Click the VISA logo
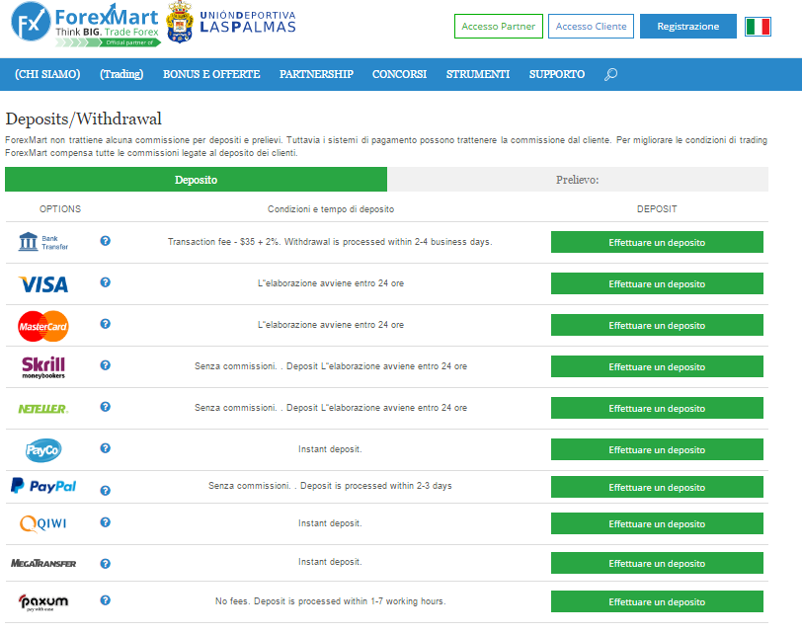The height and width of the screenshot is (634, 802). [43, 284]
